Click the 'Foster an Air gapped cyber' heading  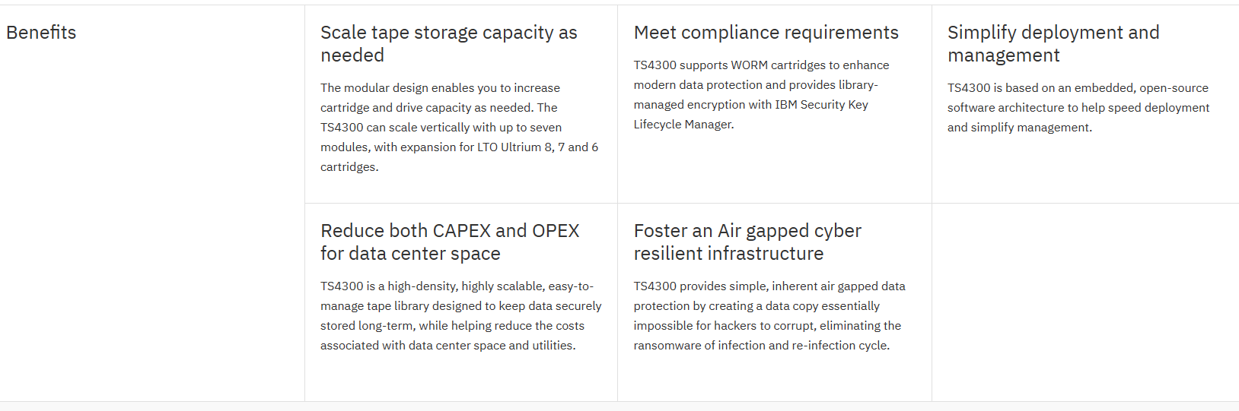point(747,242)
